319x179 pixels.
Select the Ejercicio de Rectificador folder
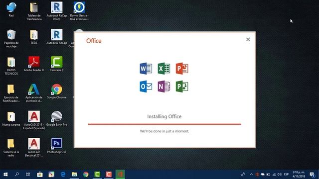coord(11,93)
